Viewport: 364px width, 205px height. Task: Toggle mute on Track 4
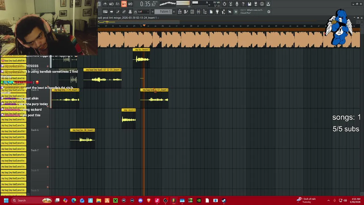click(x=48, y=106)
